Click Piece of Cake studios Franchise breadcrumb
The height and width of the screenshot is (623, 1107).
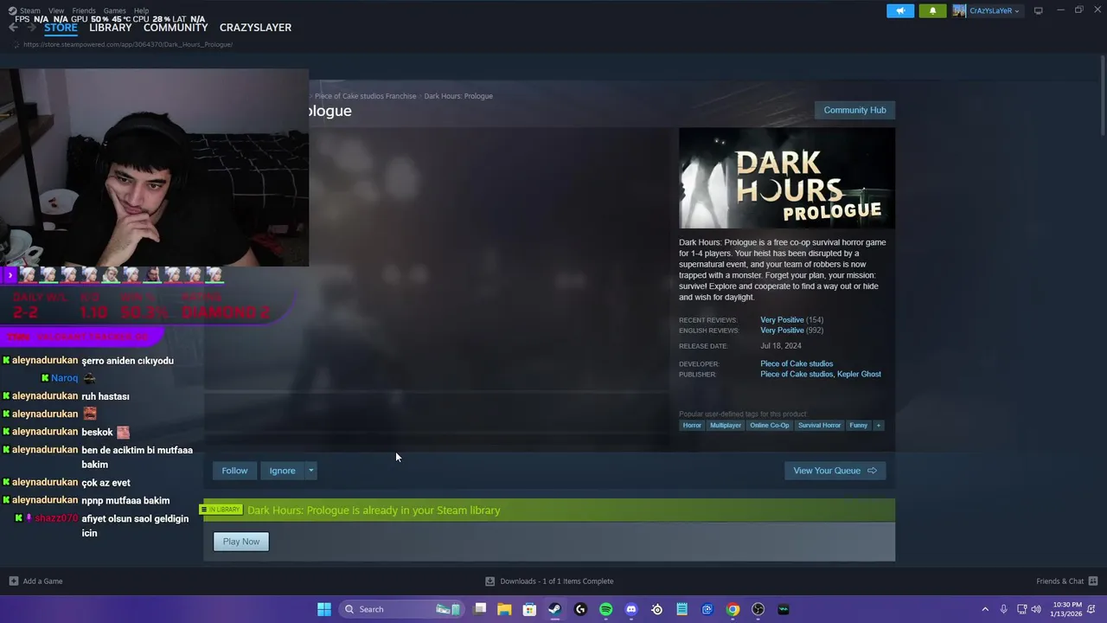[365, 96]
